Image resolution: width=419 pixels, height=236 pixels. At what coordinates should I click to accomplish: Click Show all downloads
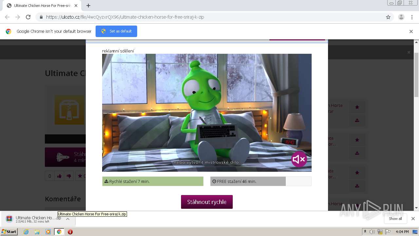395,219
